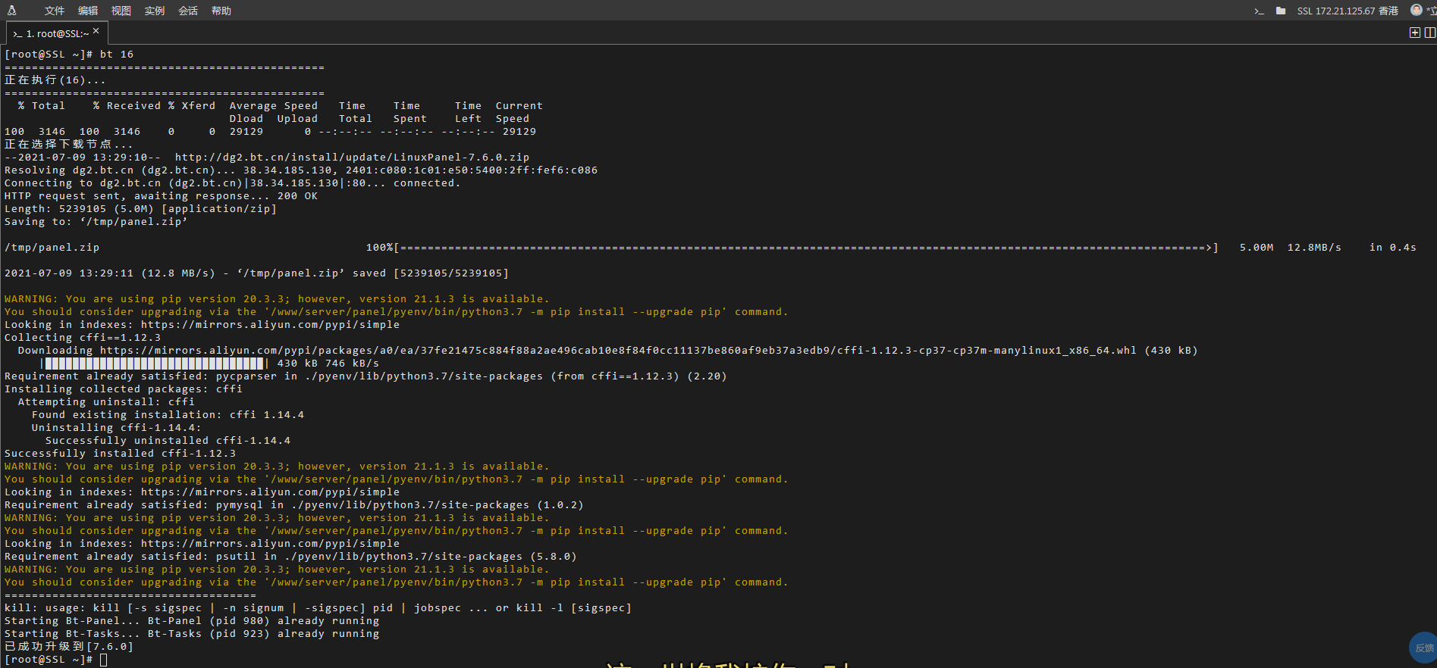1437x668 pixels.
Task: Click the 'Current Speed' curl column header
Action: click(x=519, y=112)
